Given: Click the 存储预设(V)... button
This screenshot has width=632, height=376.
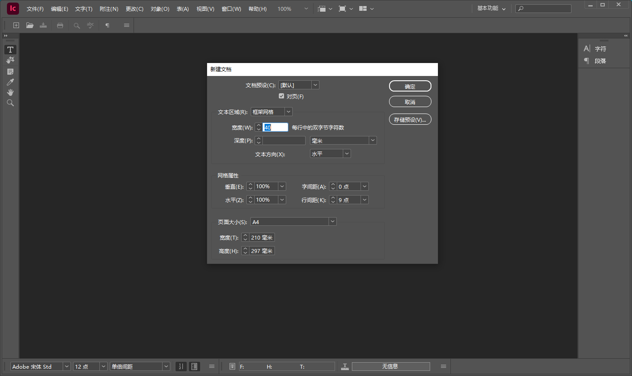Looking at the screenshot, I should tap(410, 120).
